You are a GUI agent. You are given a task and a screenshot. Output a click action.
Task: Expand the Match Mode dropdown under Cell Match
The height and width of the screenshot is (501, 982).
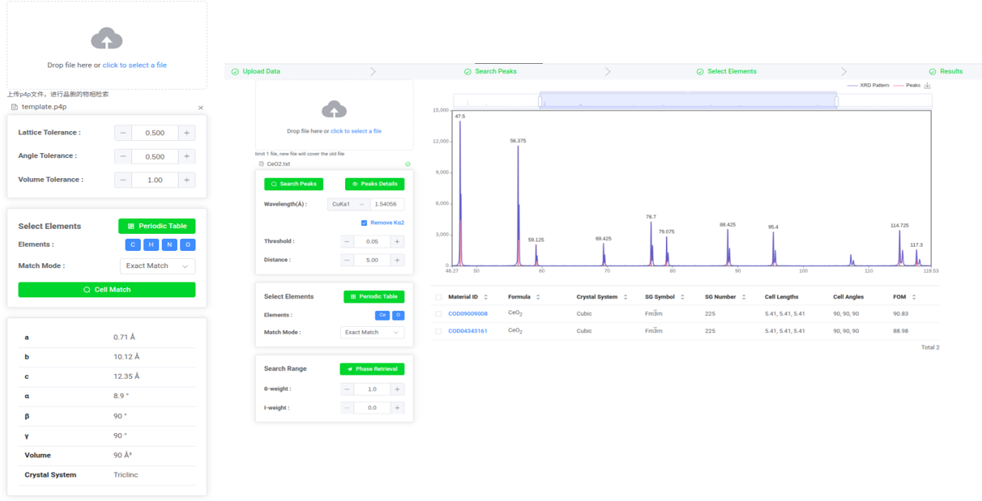coord(157,266)
